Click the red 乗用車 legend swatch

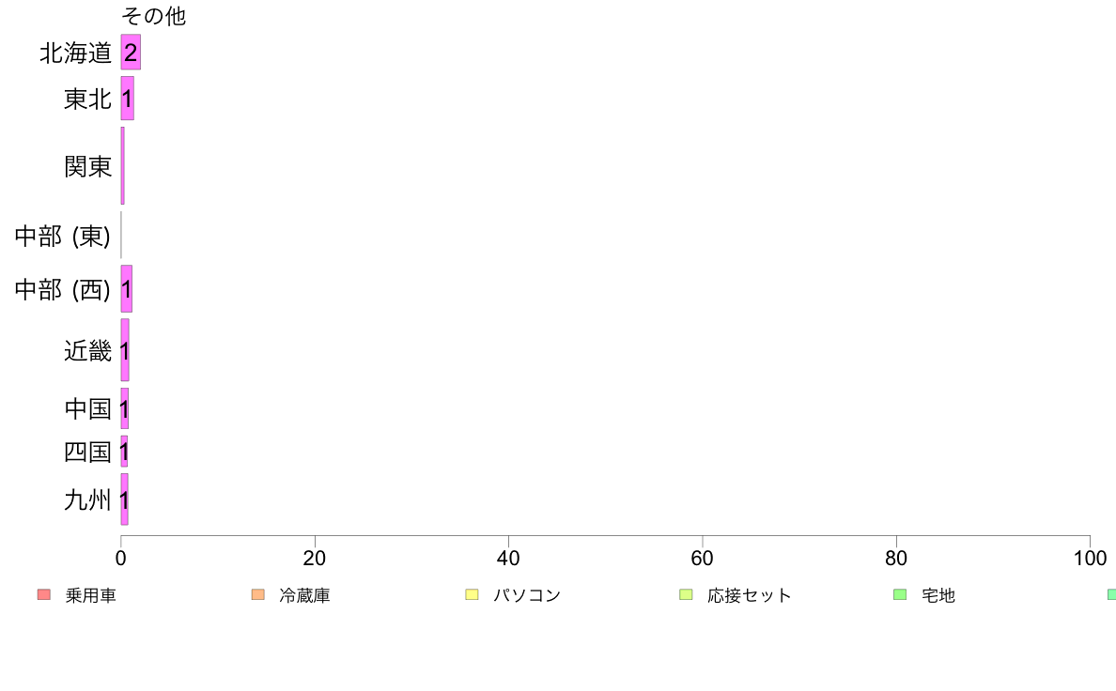(x=44, y=594)
